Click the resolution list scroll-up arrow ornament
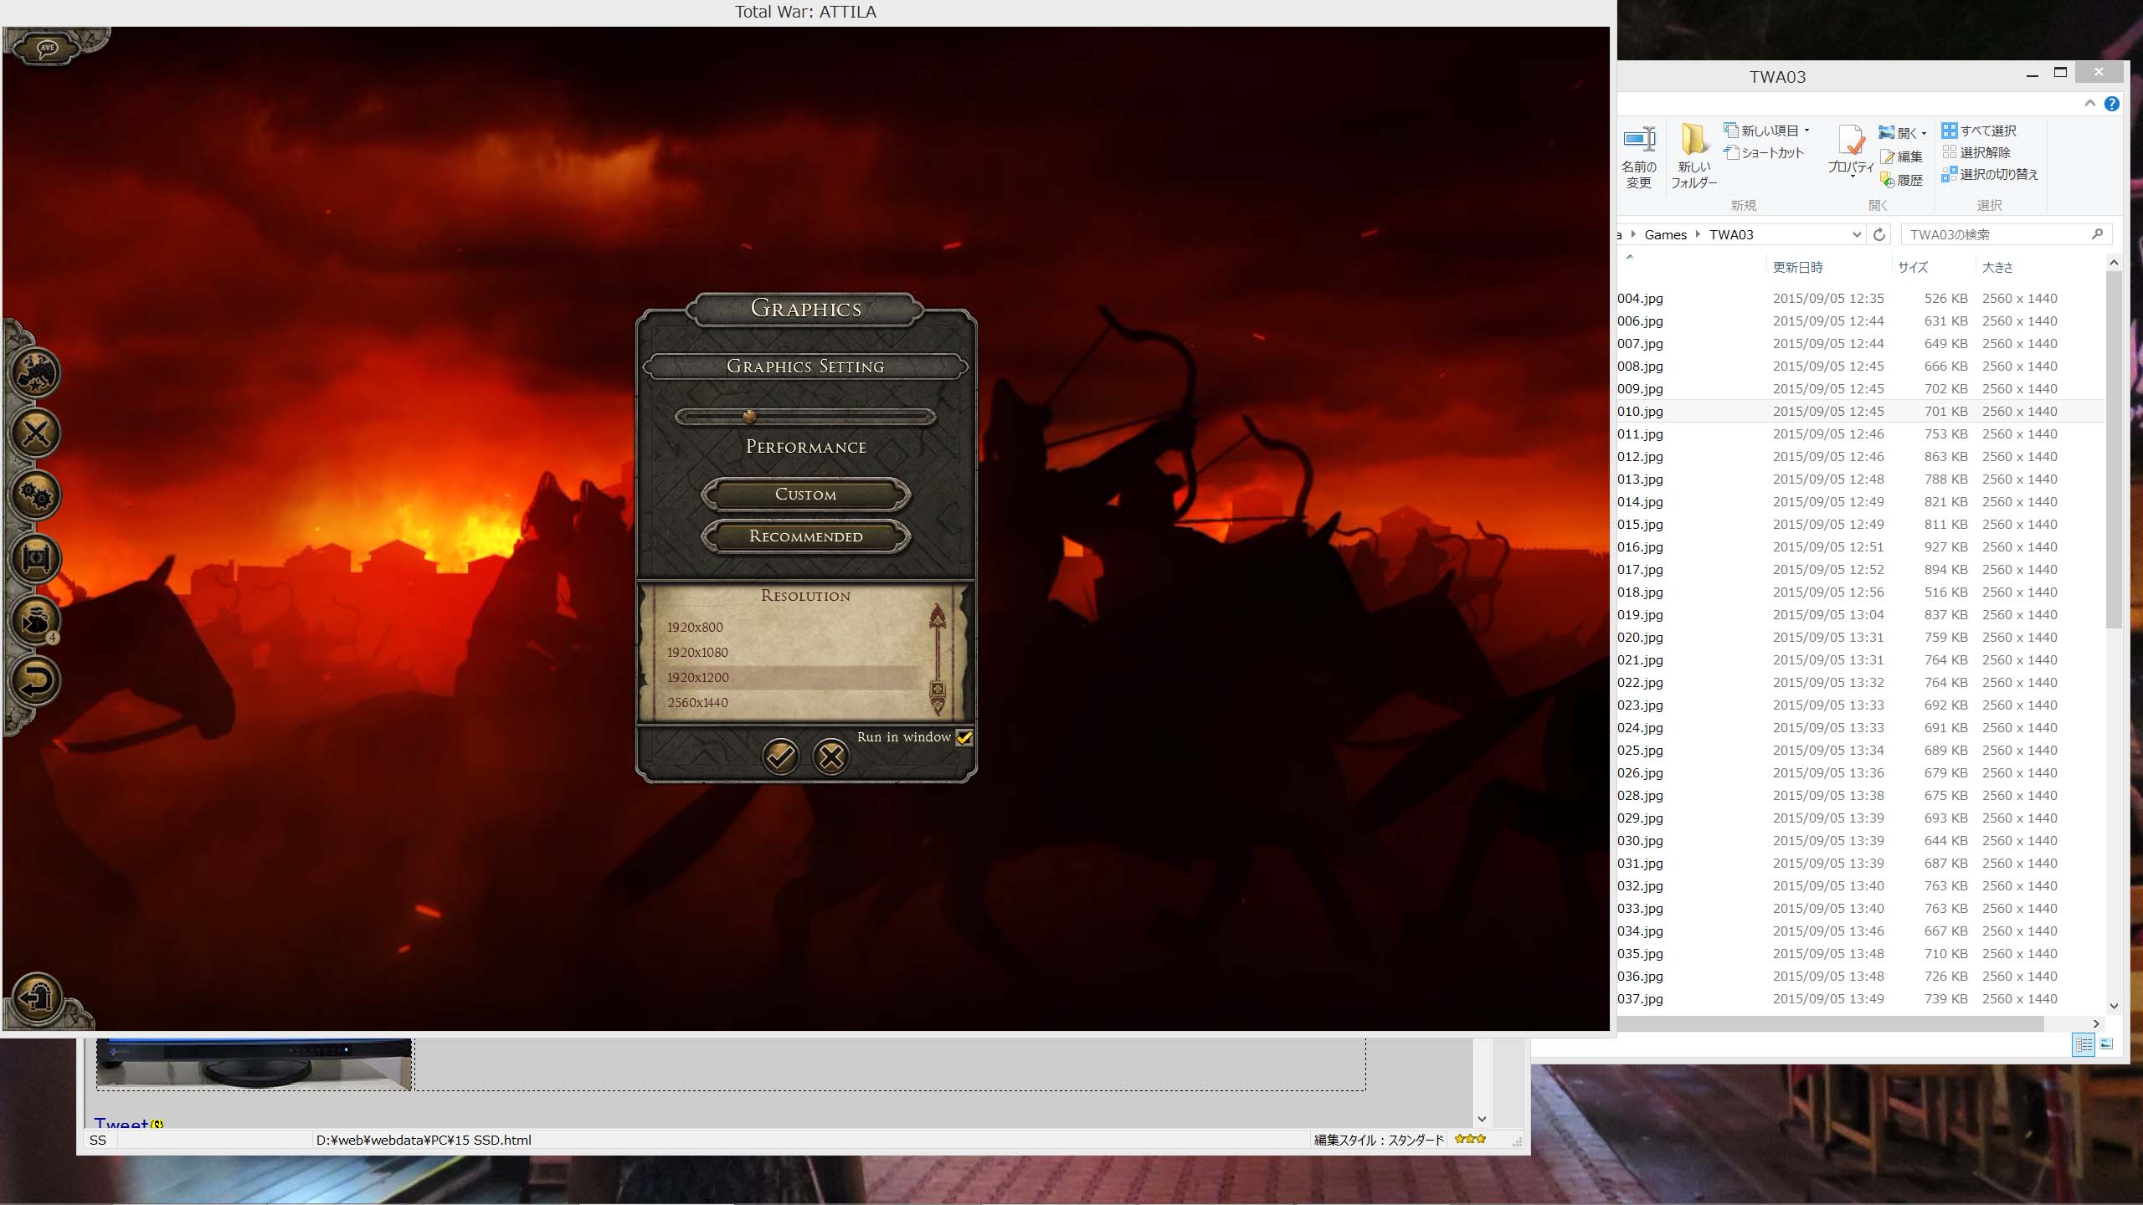This screenshot has height=1205, width=2143. point(938,618)
